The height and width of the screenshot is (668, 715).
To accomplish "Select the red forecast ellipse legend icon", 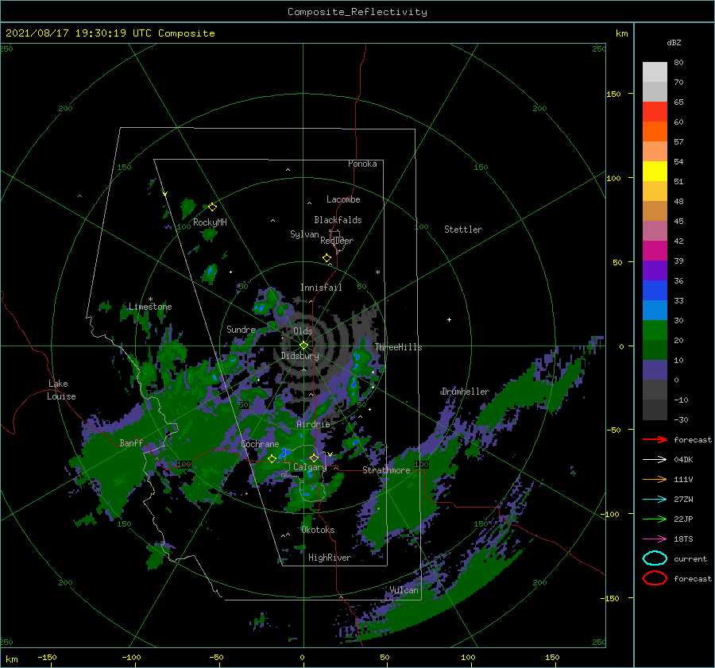I will click(655, 578).
